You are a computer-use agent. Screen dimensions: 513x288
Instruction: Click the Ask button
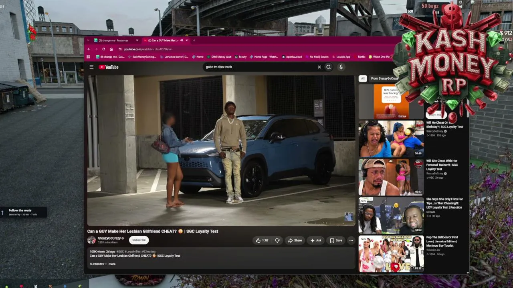pyautogui.click(x=316, y=240)
